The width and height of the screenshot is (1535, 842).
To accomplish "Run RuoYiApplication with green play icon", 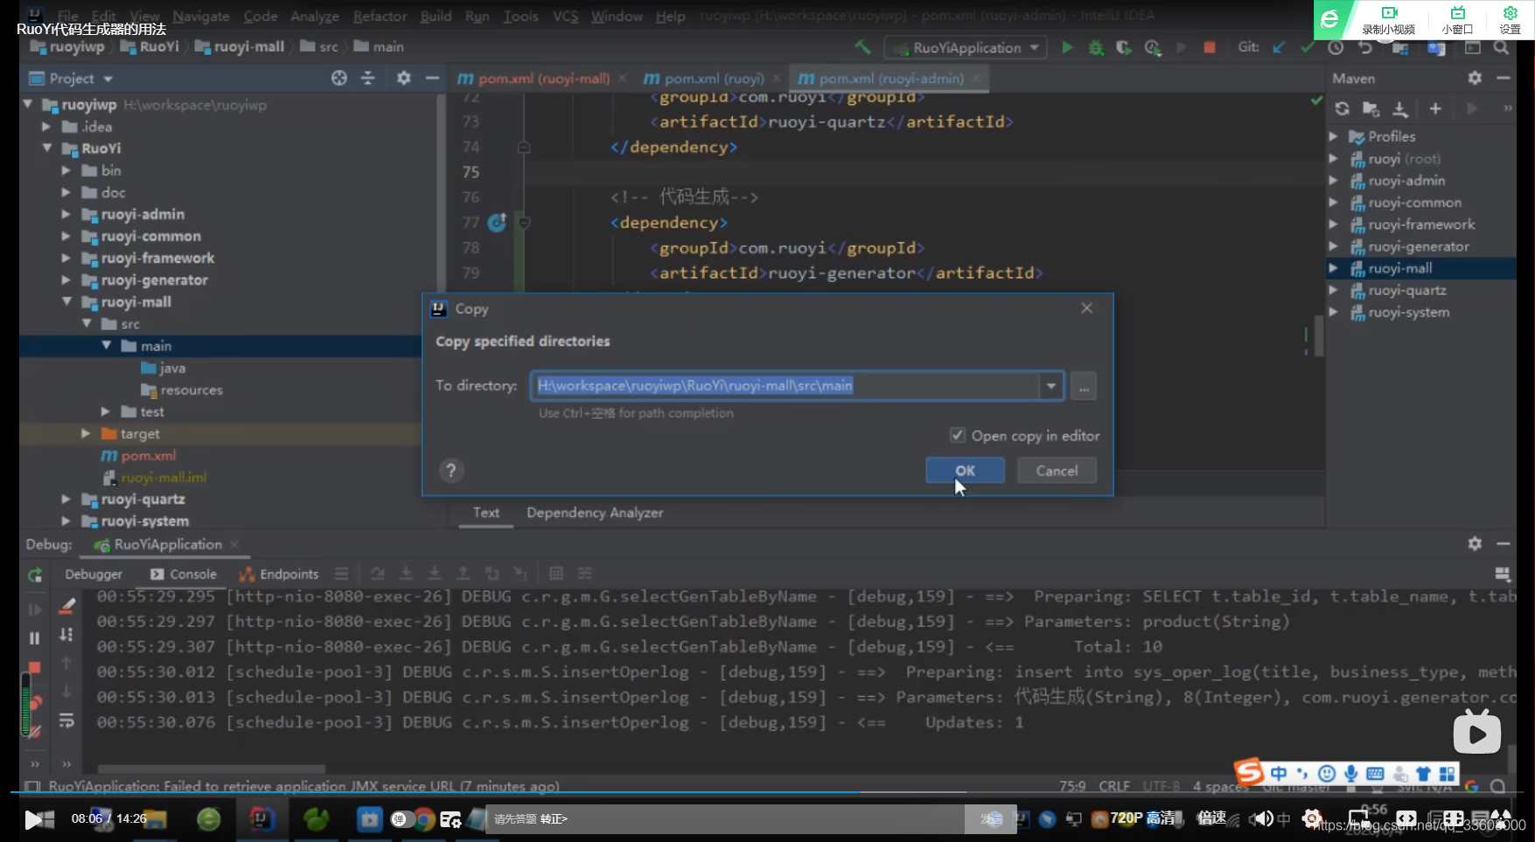I will 1067,47.
